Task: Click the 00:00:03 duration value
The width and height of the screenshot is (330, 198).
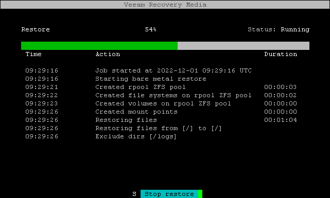Action: pos(281,87)
